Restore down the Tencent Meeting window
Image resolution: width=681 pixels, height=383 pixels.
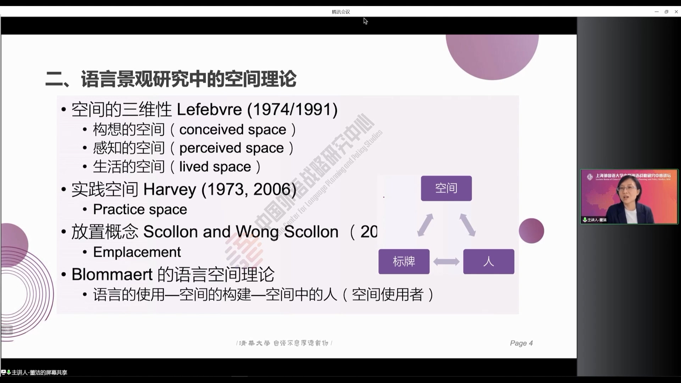click(x=666, y=12)
